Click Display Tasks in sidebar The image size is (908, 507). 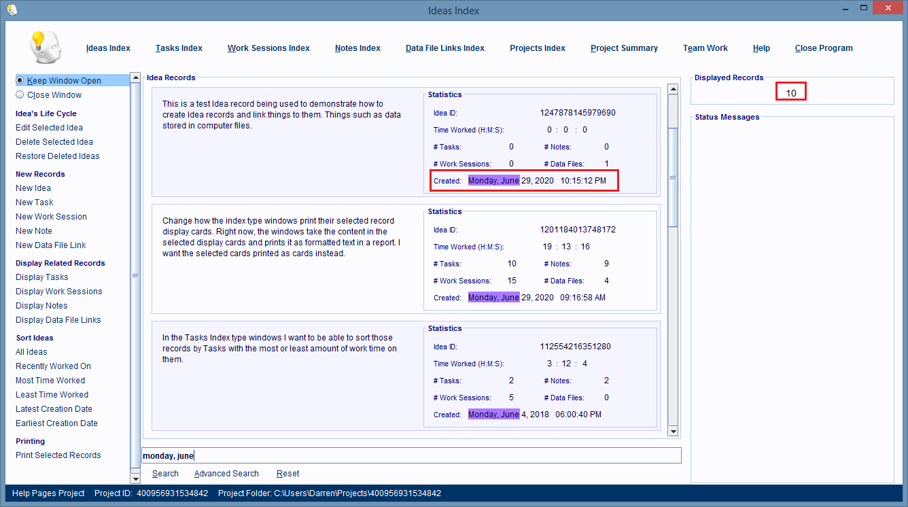click(x=42, y=277)
